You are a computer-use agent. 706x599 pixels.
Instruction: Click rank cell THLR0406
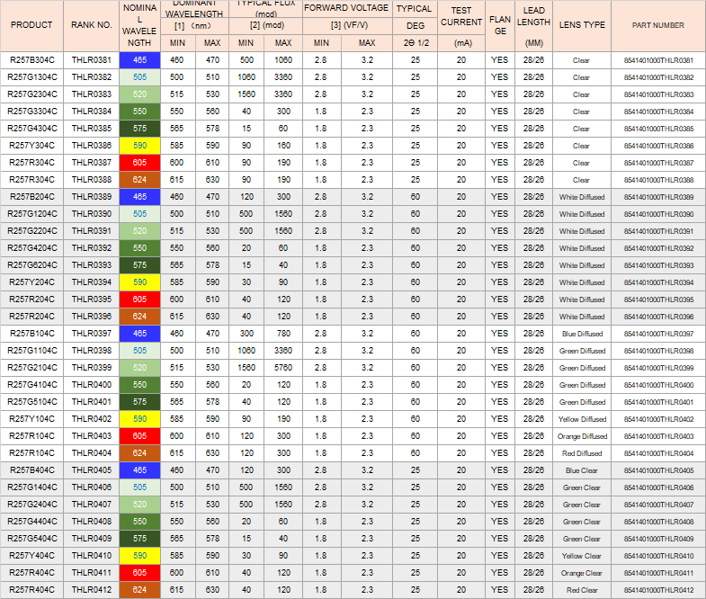92,487
